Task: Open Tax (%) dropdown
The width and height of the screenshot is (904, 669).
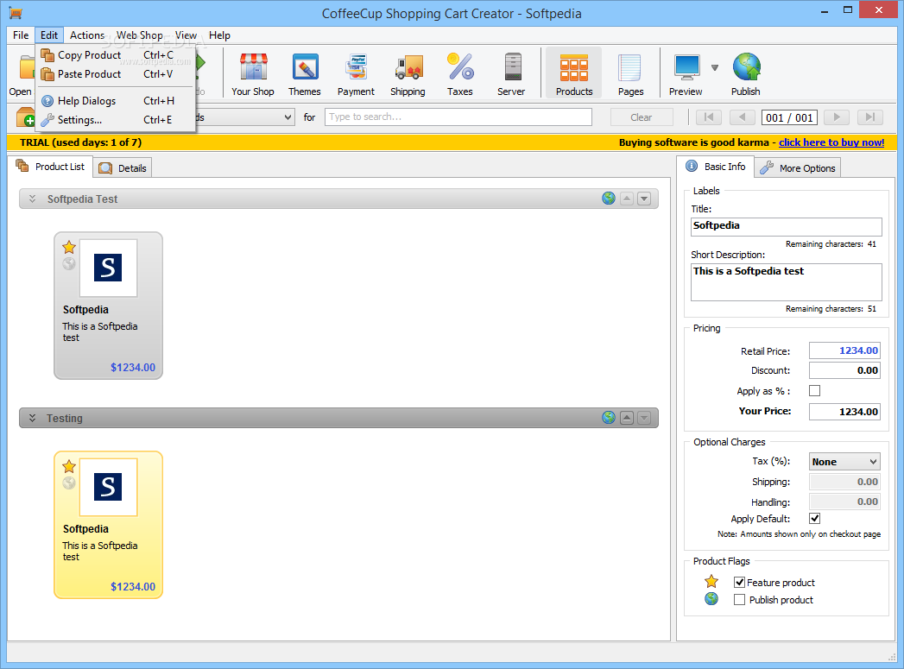Action: click(844, 462)
